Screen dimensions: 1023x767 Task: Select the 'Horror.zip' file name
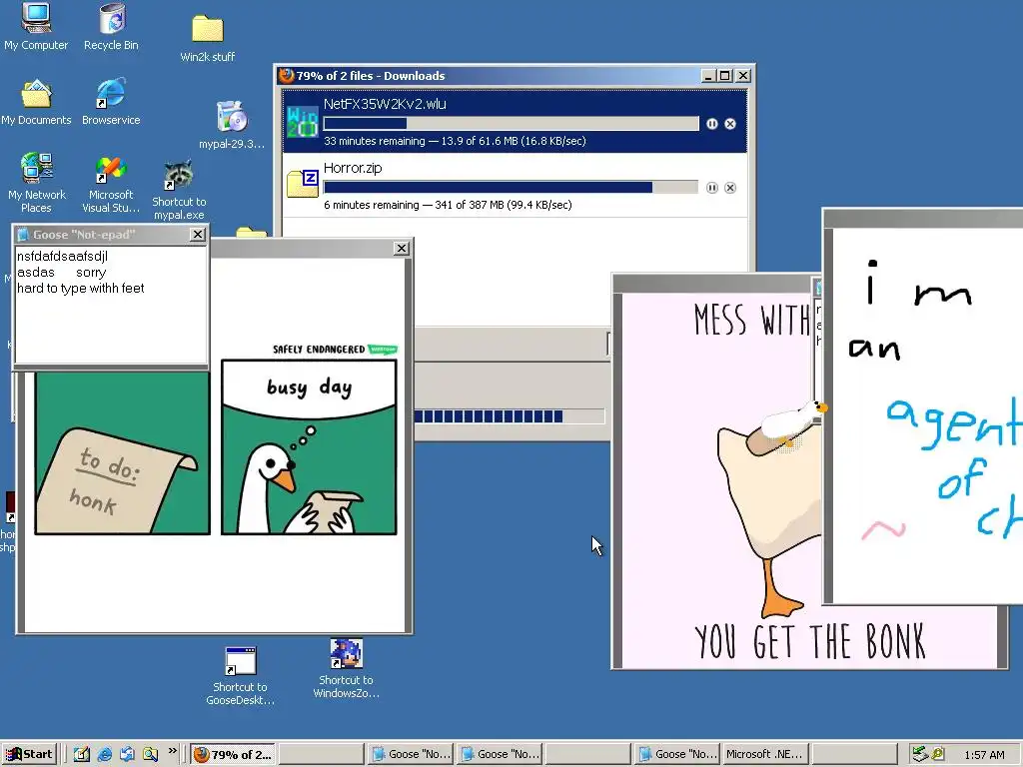pos(353,168)
